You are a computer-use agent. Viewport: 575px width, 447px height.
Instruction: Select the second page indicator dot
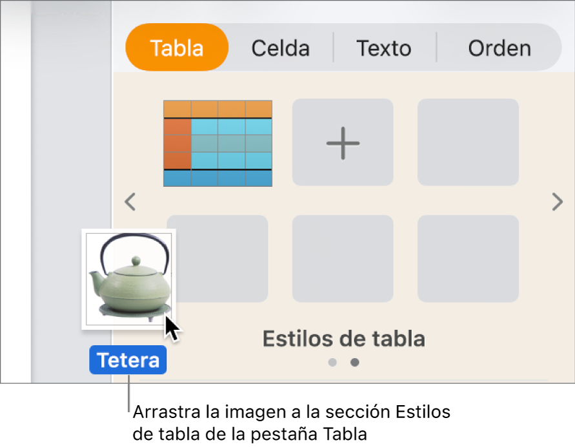pos(354,362)
